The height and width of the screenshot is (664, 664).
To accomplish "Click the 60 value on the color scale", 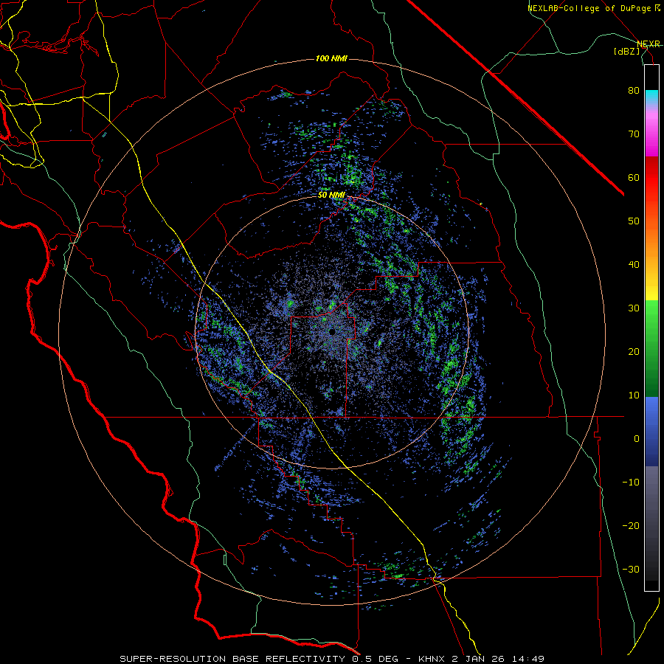I will [x=634, y=177].
